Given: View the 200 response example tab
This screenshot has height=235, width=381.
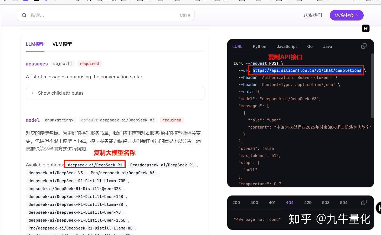Looking at the screenshot, I should click(236, 202).
